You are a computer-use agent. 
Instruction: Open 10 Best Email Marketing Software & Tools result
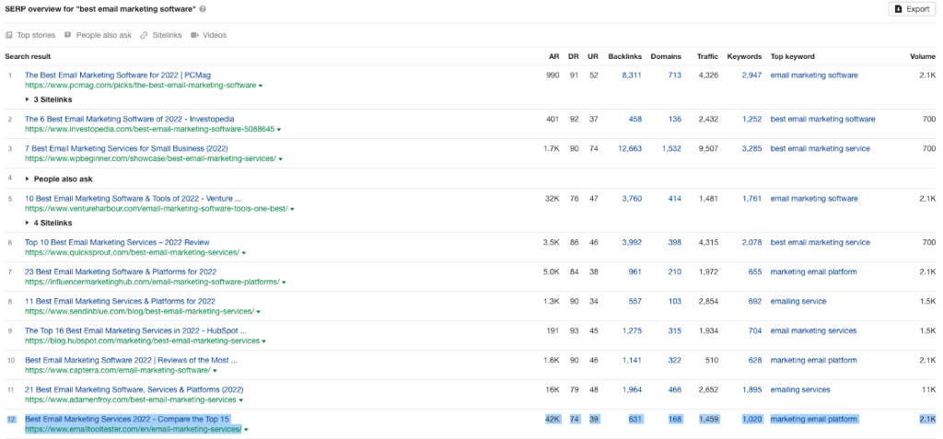point(133,199)
